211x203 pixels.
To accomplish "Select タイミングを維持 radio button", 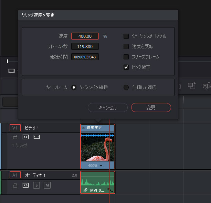I will [x=74, y=87].
